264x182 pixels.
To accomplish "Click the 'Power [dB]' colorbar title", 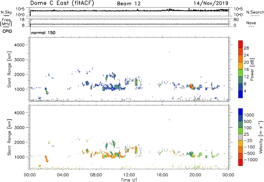I will click(x=252, y=69).
